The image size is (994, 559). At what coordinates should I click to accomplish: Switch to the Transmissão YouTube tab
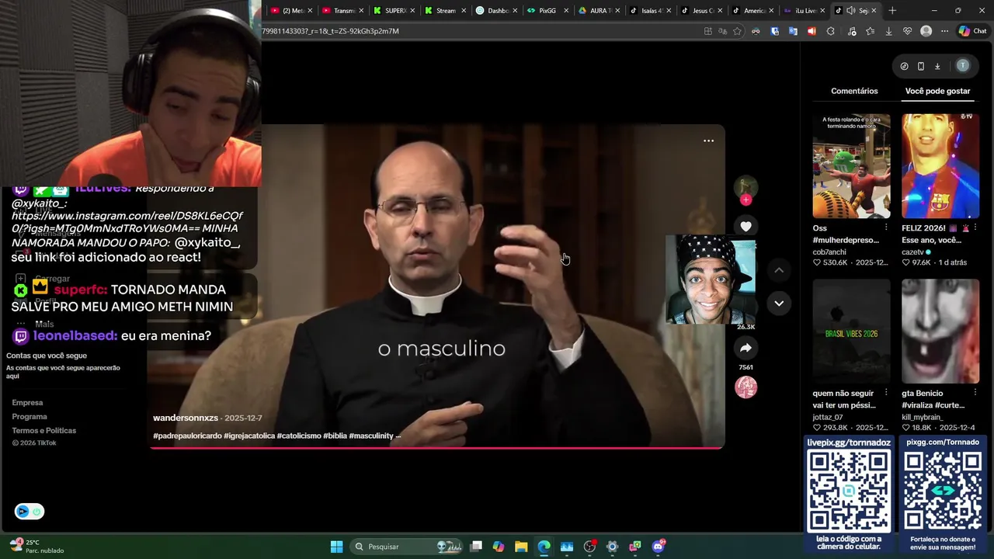(341, 10)
